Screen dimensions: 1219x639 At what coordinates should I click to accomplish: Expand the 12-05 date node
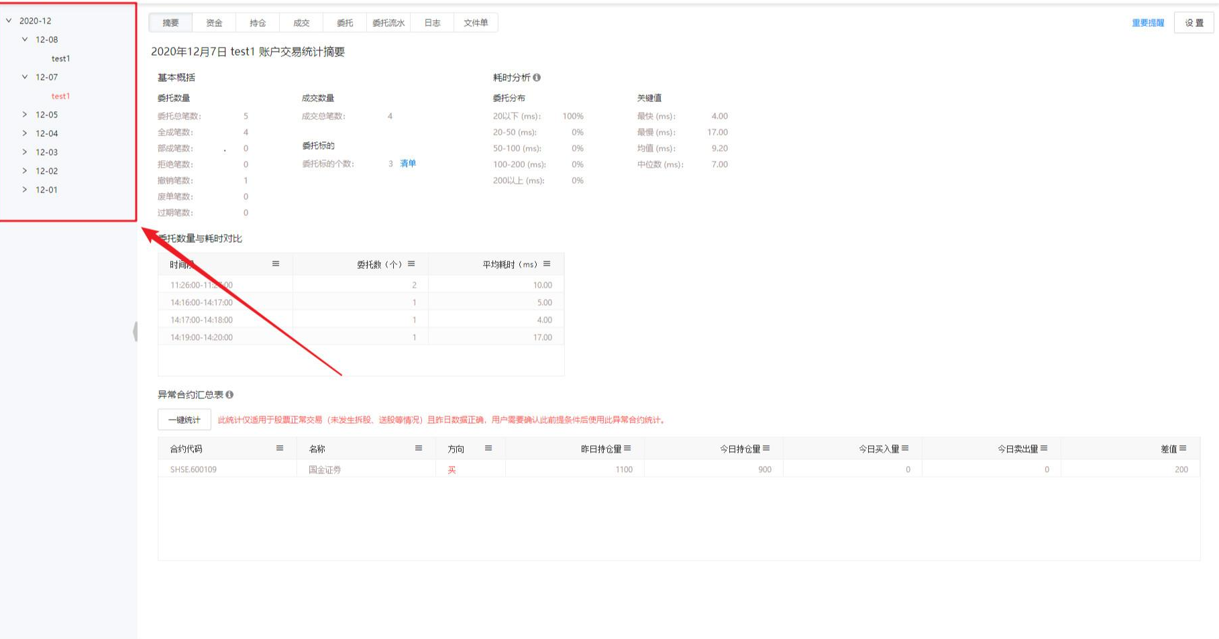[x=25, y=115]
